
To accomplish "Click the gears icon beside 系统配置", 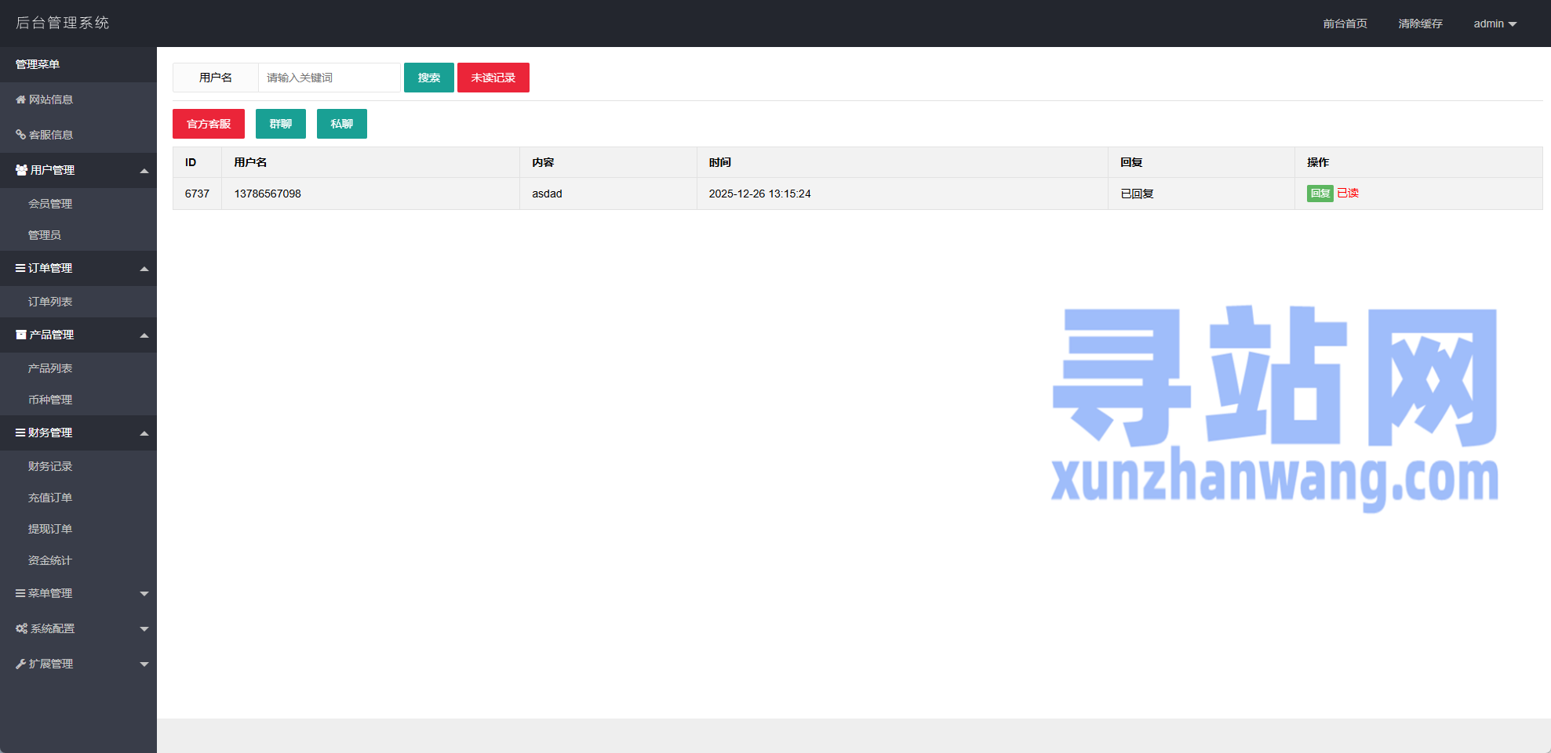I will tap(21, 628).
